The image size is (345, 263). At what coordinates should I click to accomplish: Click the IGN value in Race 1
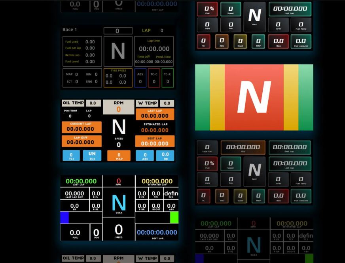(96, 74)
